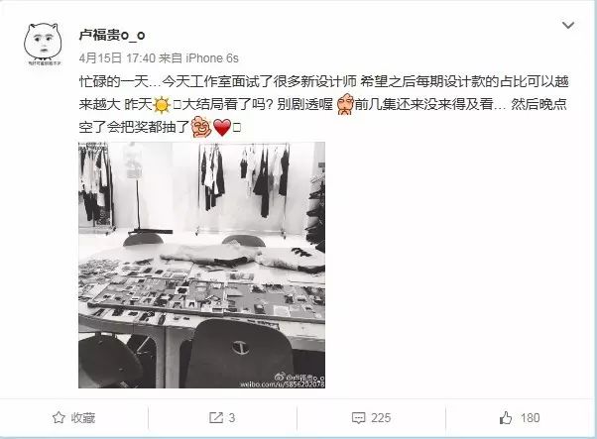Image resolution: width=597 pixels, height=439 pixels.
Task: Click the Ultraman emoji after 别剧透喔
Action: (x=345, y=104)
